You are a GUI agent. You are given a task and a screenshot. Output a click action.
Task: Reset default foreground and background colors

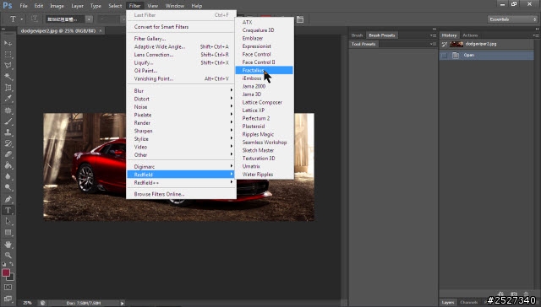click(4, 264)
